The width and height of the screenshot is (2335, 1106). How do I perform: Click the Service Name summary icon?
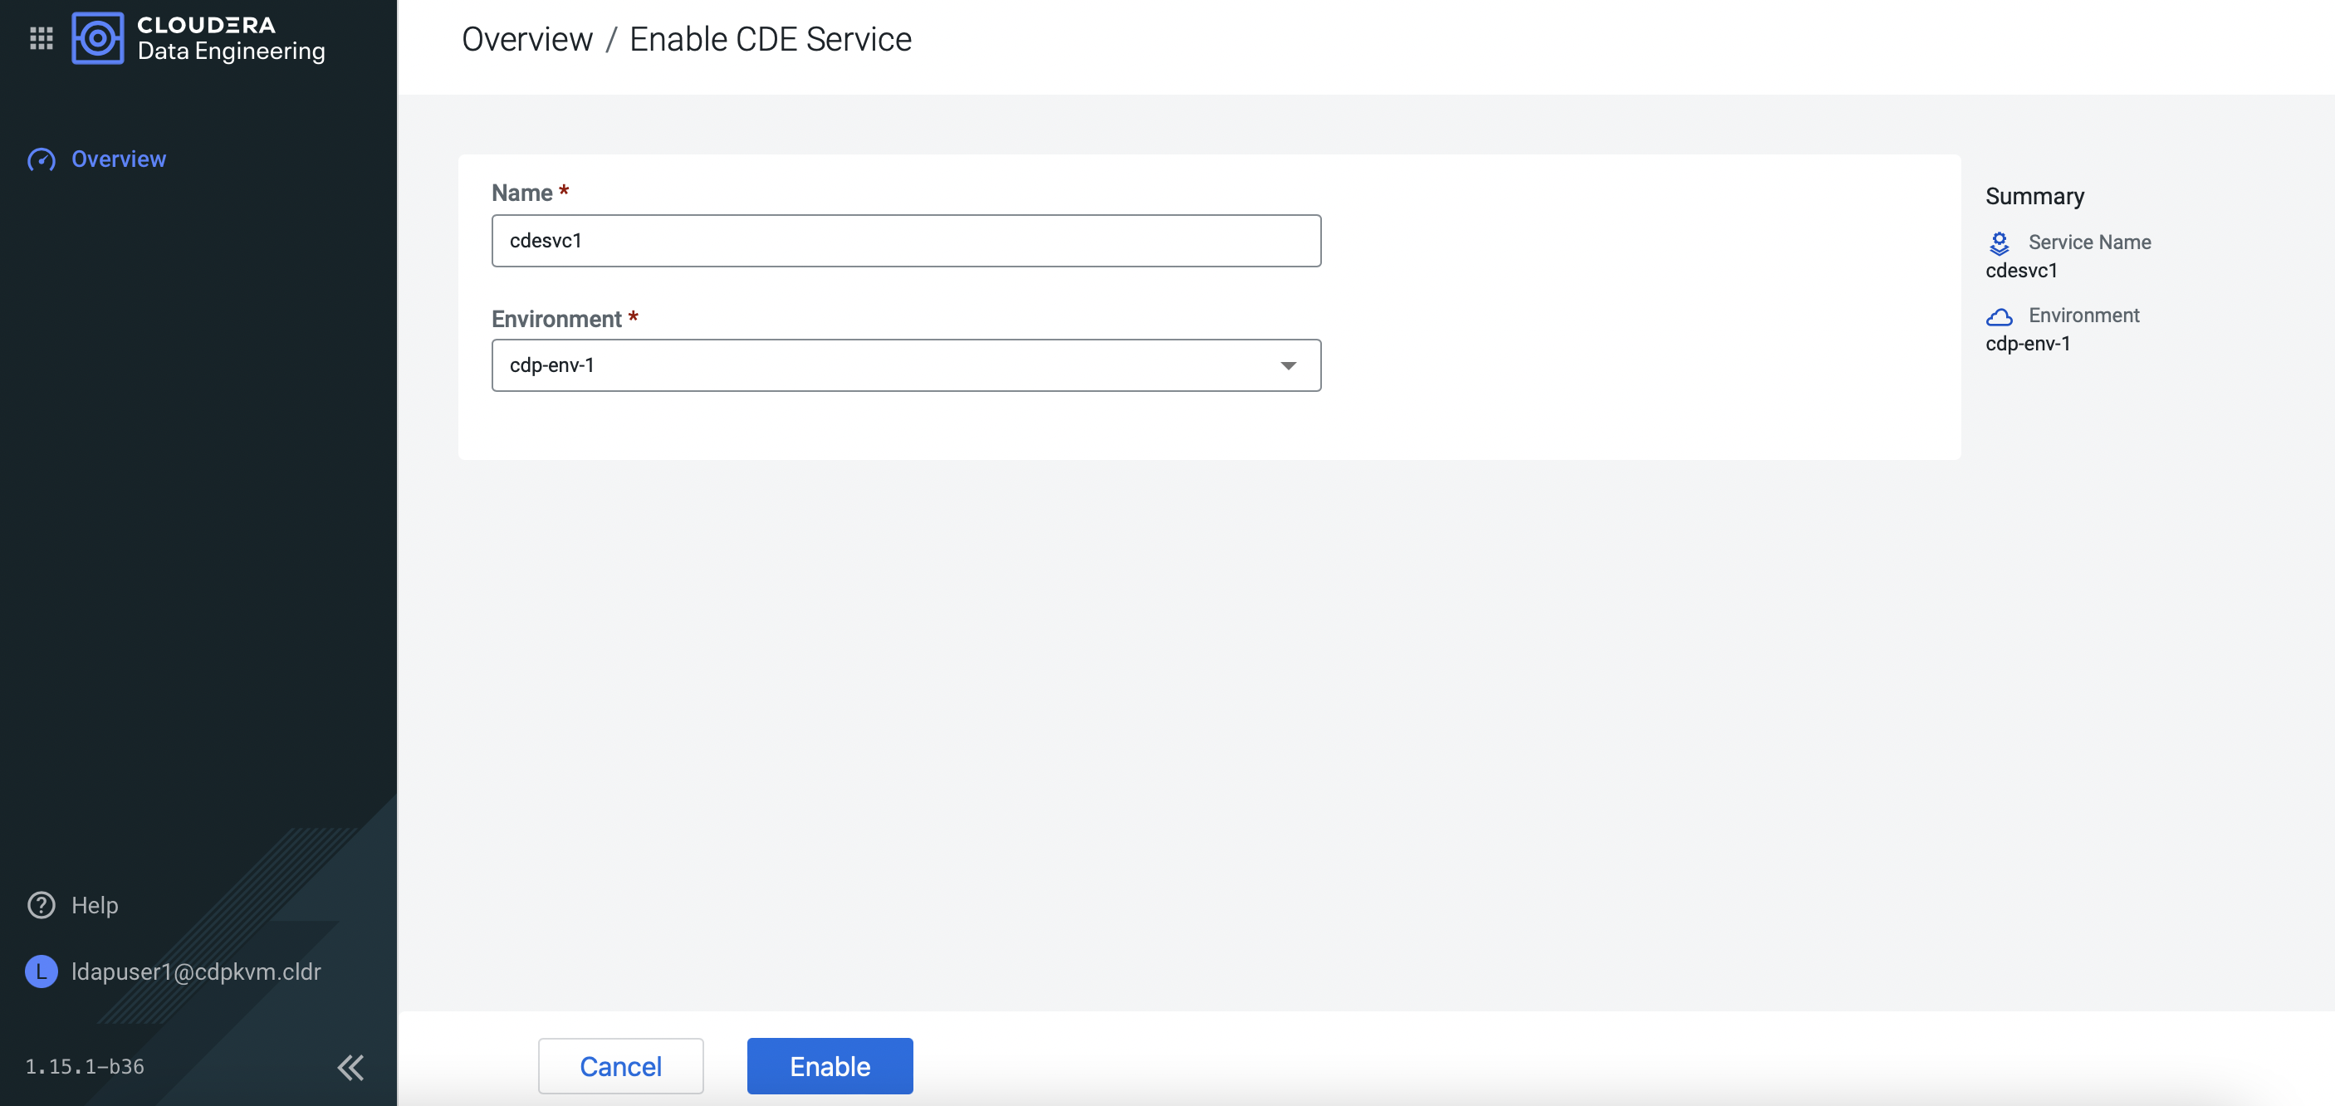1999,243
